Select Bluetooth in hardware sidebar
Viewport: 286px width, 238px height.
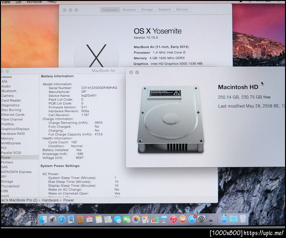[x=9, y=91]
